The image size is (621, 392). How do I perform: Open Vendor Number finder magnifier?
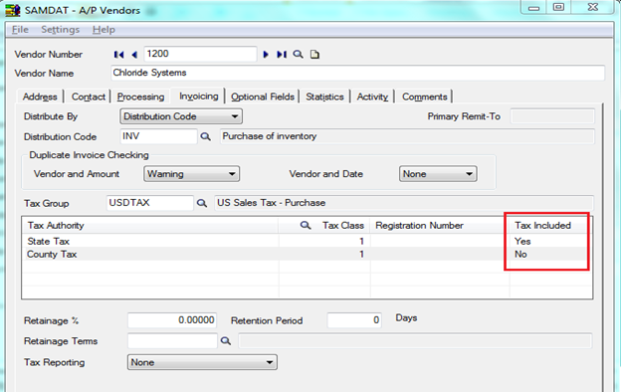coord(298,55)
